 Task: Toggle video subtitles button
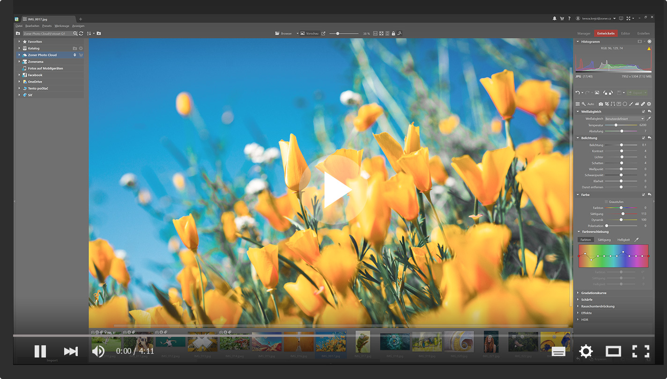[558, 352]
